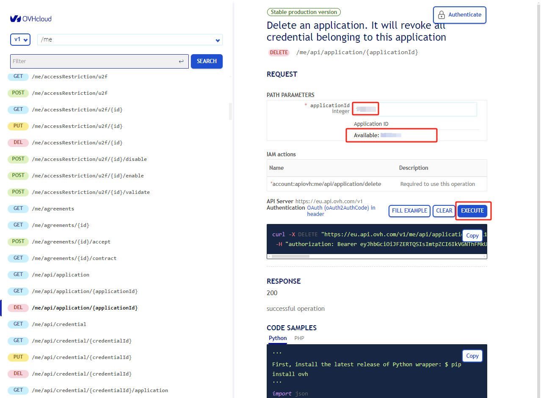Click the Stable production version badge
The image size is (541, 398).
click(x=304, y=12)
